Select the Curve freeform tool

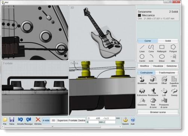[x=151, y=49]
